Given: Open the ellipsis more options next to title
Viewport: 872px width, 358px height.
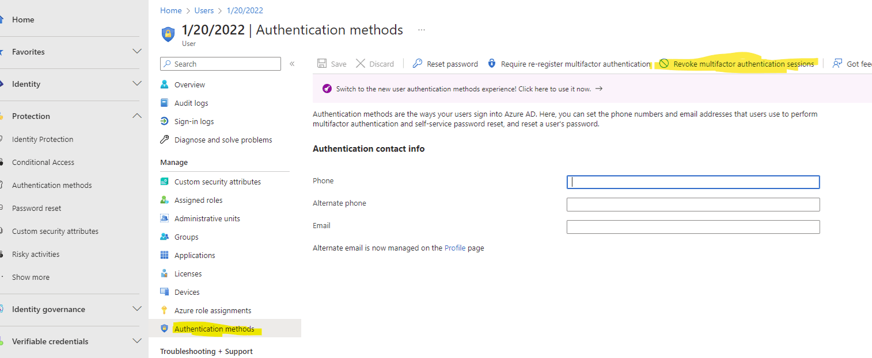Looking at the screenshot, I should 422,30.
